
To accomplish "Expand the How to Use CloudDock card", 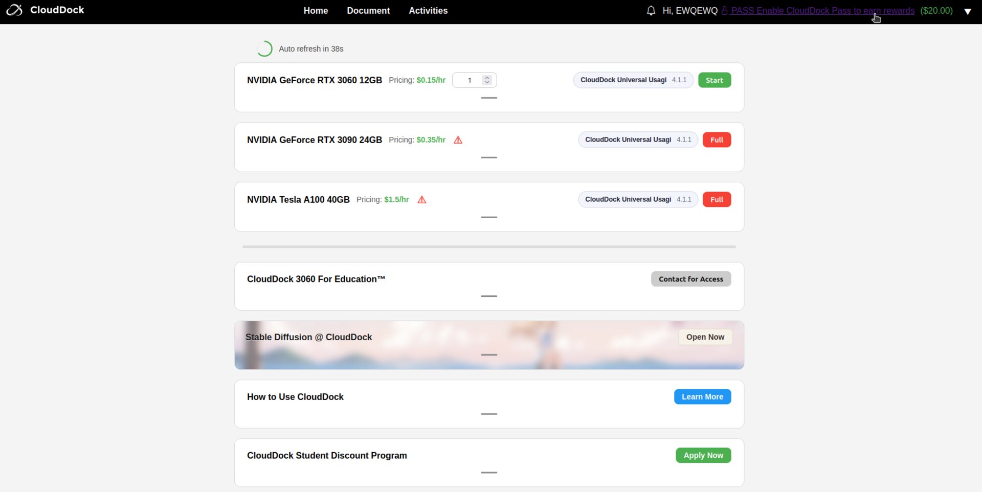I will coord(489,414).
